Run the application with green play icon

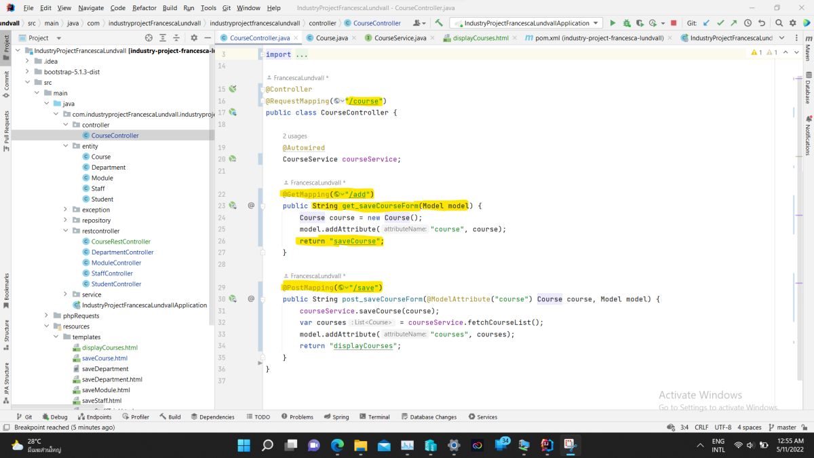(613, 23)
